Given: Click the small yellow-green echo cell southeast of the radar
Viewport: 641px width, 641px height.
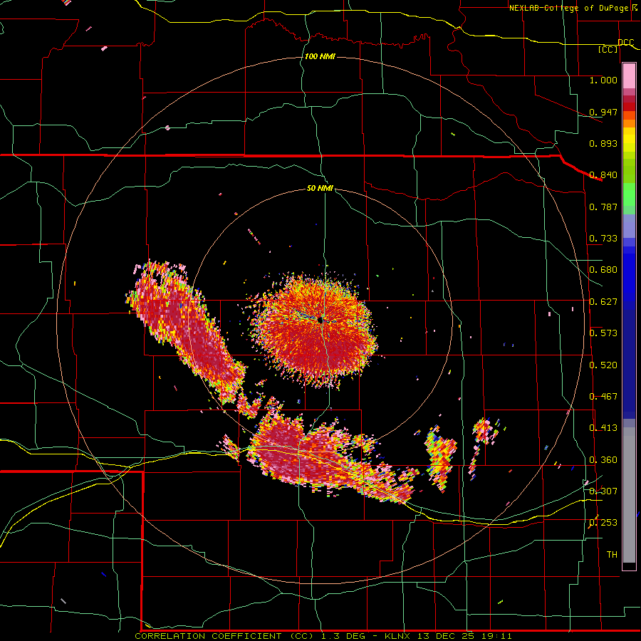Looking at the screenshot, I should pos(440,458).
